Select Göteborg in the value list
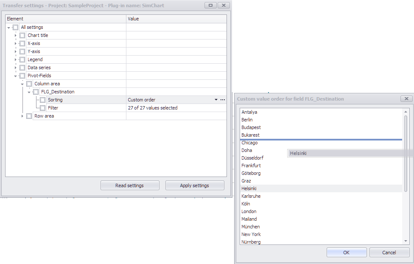This screenshot has width=414, height=264. point(321,173)
